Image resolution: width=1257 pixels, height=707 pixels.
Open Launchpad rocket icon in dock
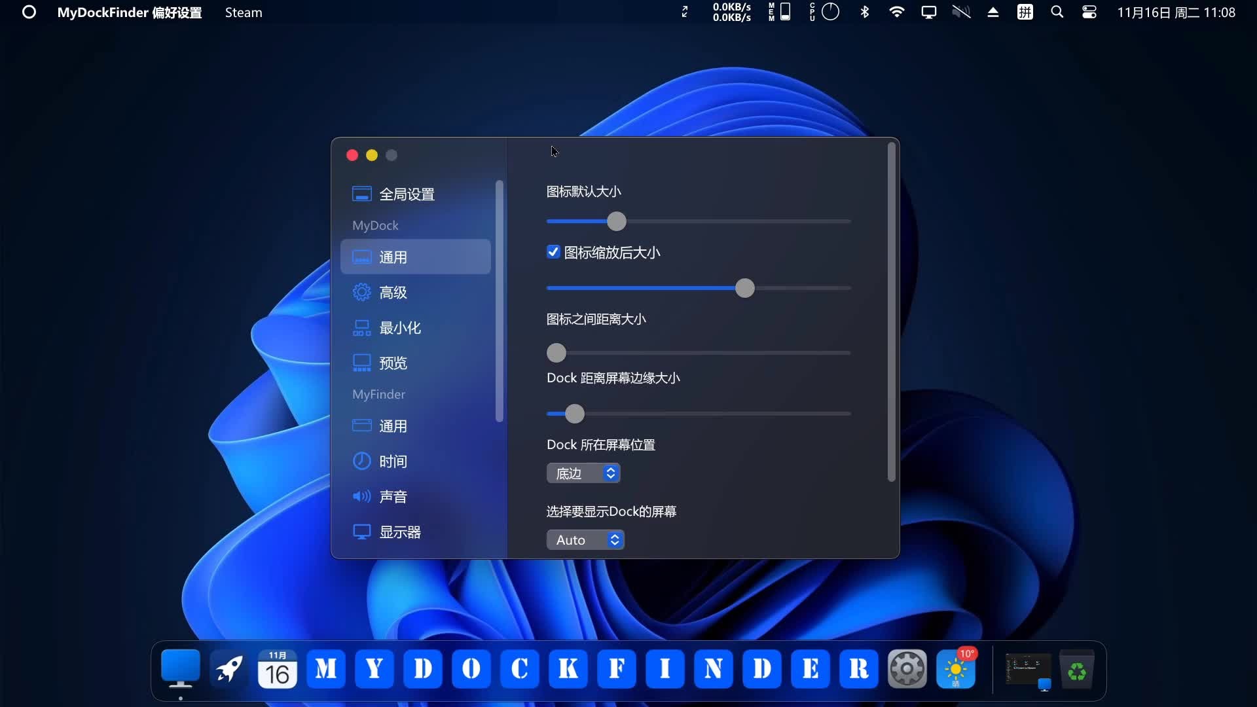click(228, 669)
